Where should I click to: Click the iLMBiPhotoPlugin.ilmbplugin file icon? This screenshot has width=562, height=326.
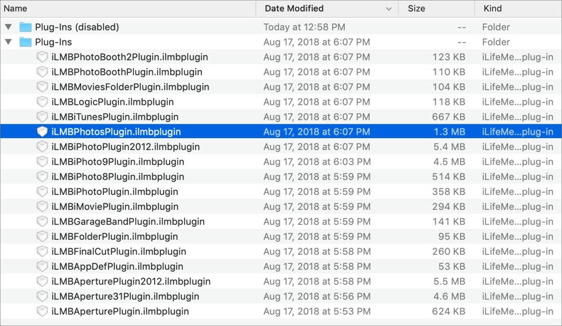43,192
